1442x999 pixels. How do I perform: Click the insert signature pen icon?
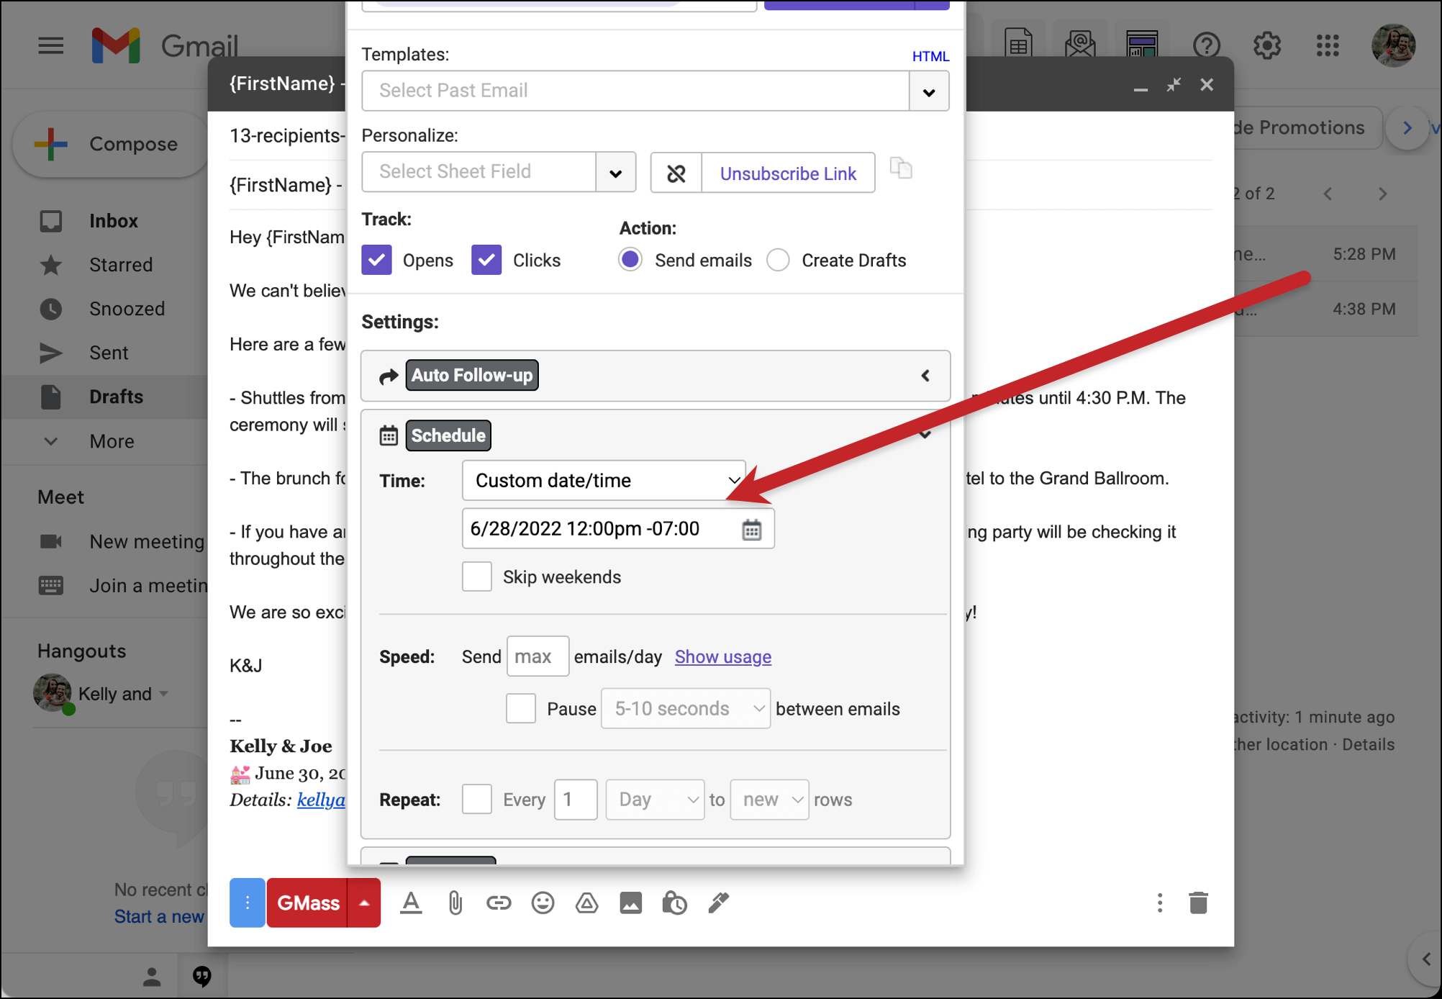(718, 903)
